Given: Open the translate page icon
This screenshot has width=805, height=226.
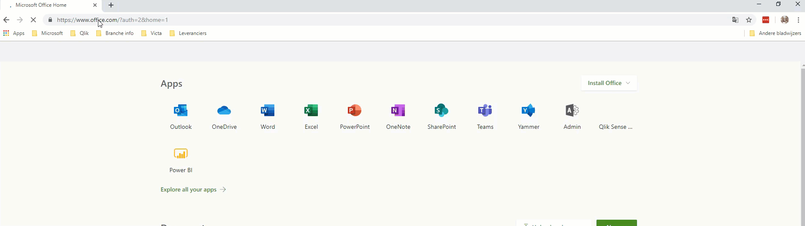Looking at the screenshot, I should (x=735, y=20).
